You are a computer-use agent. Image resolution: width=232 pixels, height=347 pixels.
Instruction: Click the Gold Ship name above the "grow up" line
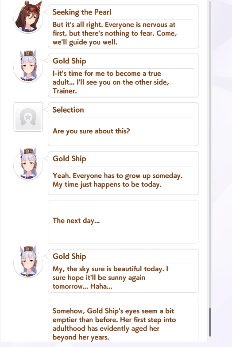(x=69, y=159)
